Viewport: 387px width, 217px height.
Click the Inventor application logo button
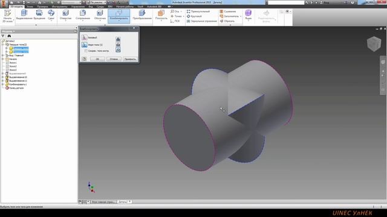coord(4,4)
